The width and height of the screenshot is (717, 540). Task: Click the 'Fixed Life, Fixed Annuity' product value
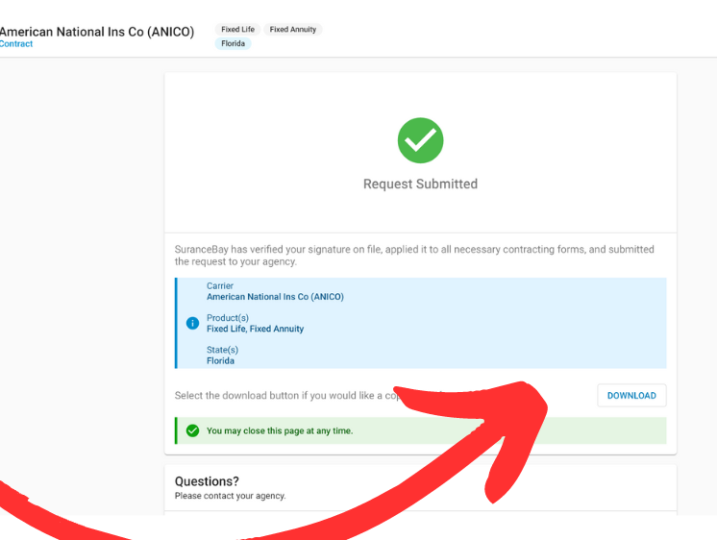pos(255,329)
